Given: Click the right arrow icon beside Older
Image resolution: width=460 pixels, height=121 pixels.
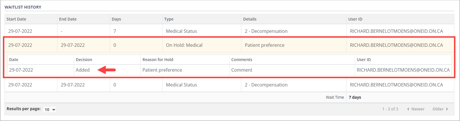Looking at the screenshot, I should (447, 109).
